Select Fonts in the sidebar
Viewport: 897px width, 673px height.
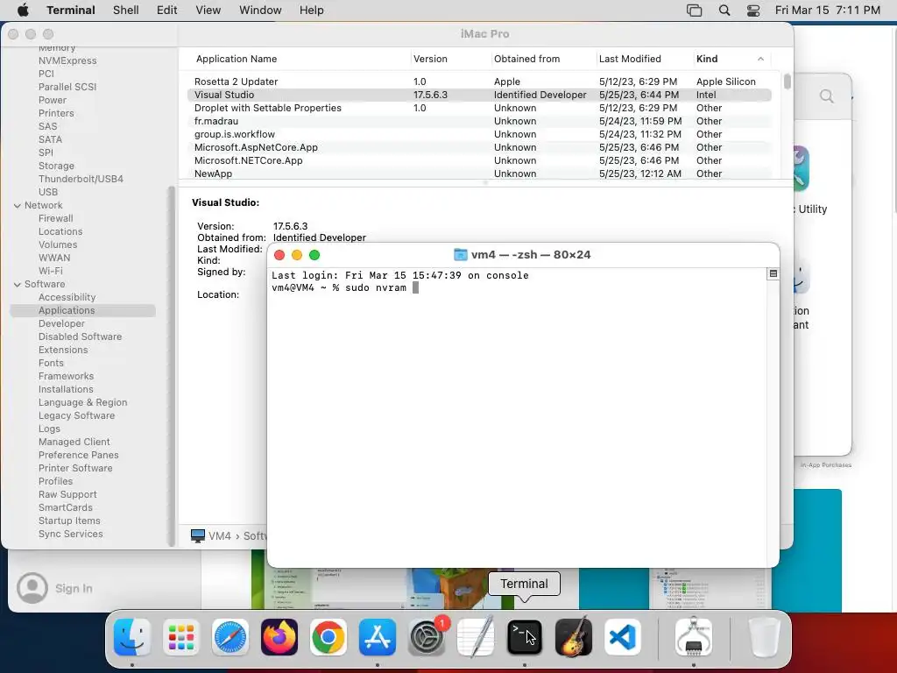(51, 364)
